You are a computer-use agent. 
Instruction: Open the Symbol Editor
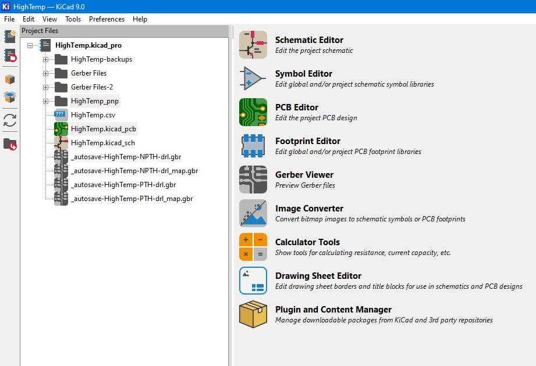click(x=253, y=78)
